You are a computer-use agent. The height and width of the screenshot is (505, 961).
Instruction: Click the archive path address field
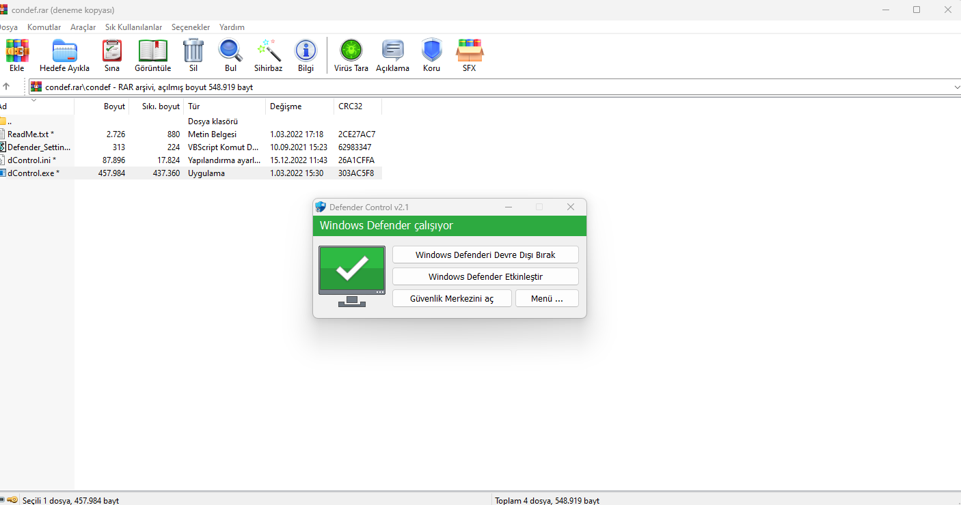(x=493, y=87)
